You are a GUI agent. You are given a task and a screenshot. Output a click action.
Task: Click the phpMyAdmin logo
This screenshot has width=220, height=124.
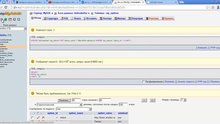[11, 13]
